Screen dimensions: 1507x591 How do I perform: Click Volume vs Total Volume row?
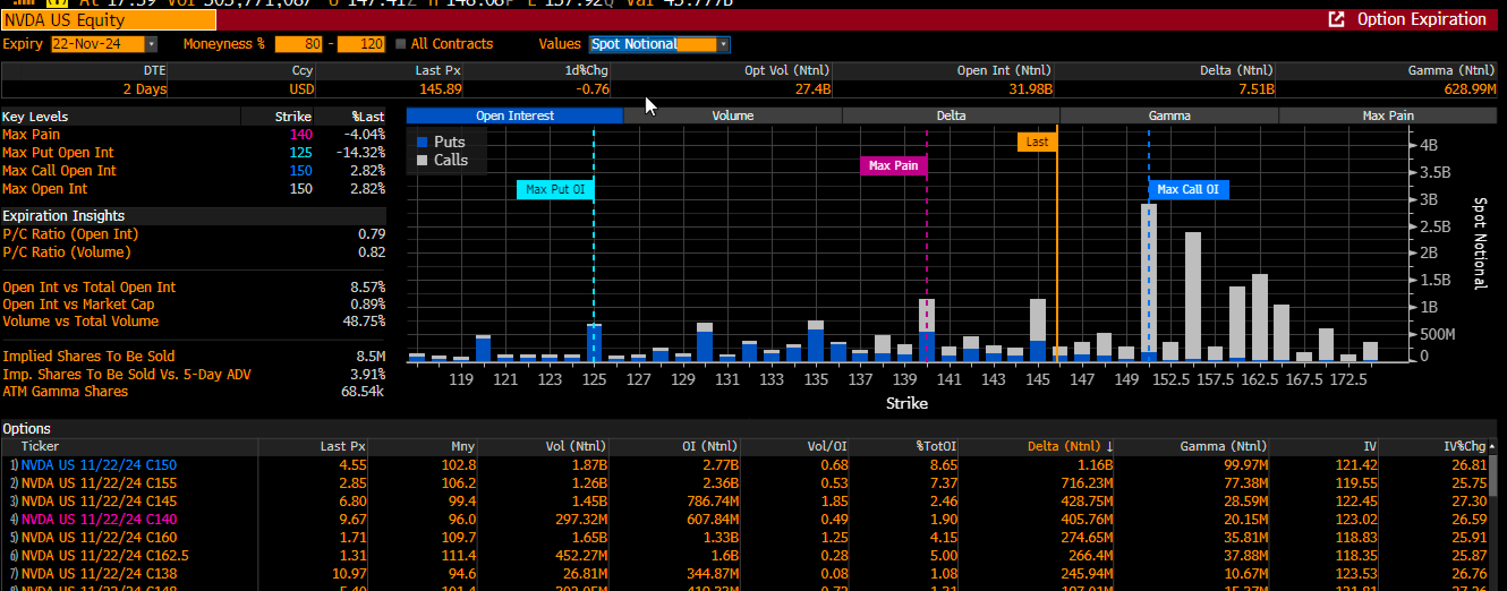(x=194, y=322)
